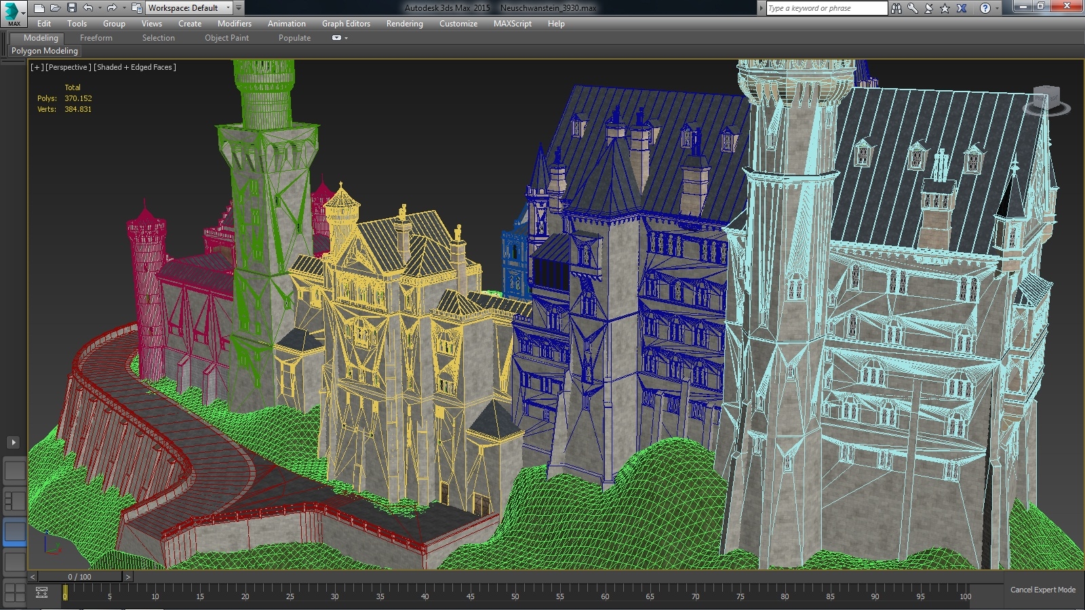1085x610 pixels.
Task: Switch to the Freeform ribbon tab
Action: click(x=96, y=38)
